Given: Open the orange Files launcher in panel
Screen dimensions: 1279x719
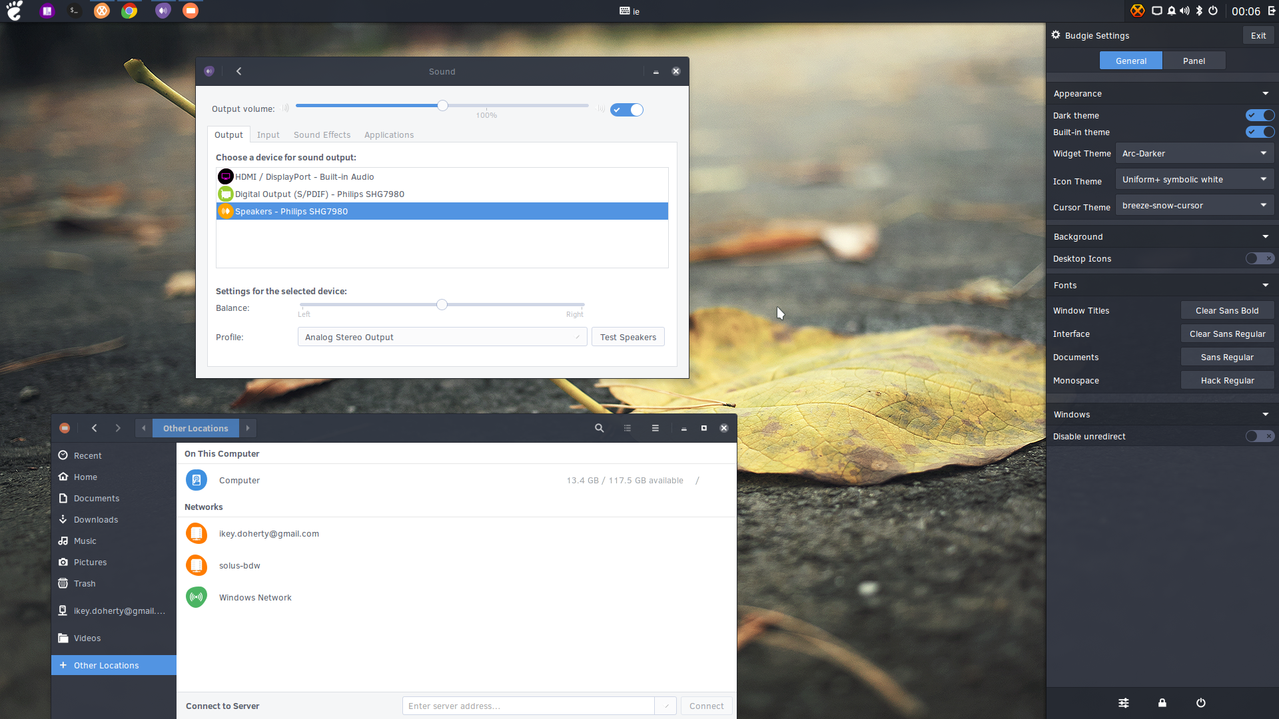Looking at the screenshot, I should pyautogui.click(x=191, y=11).
